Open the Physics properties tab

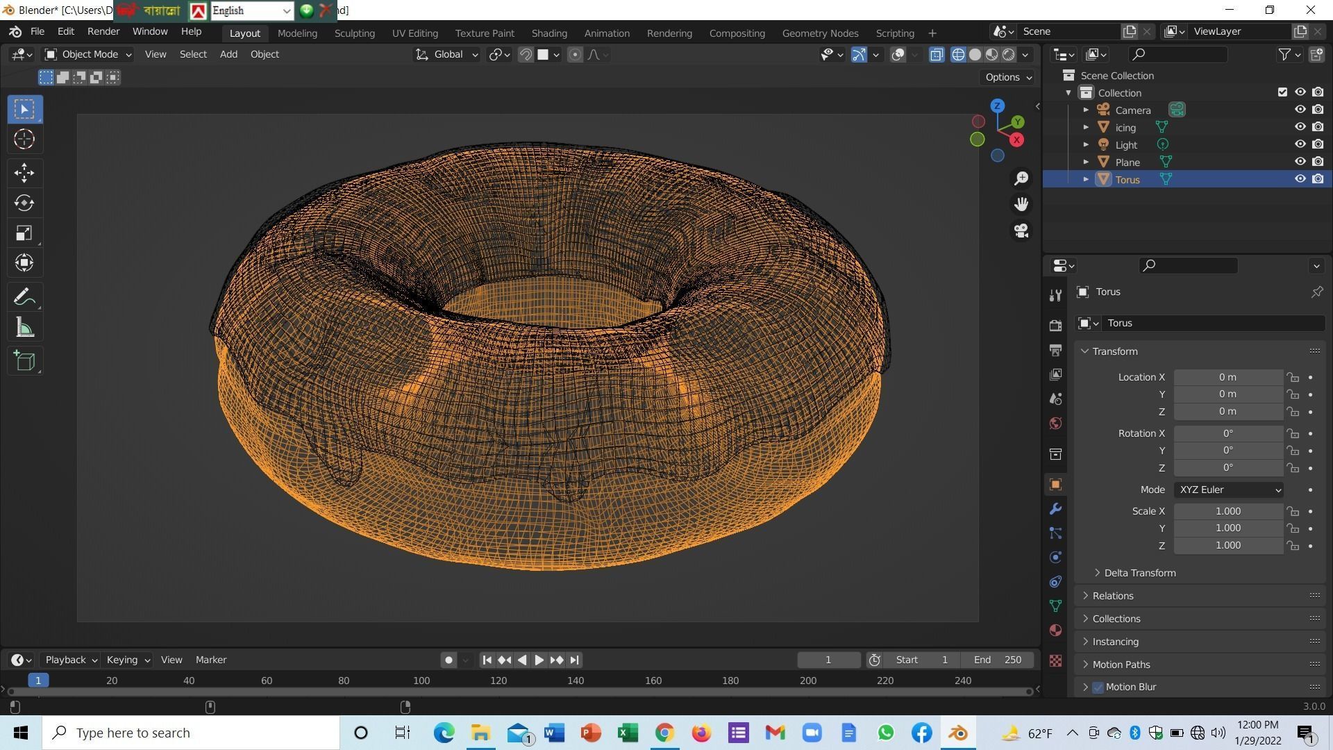(x=1055, y=557)
